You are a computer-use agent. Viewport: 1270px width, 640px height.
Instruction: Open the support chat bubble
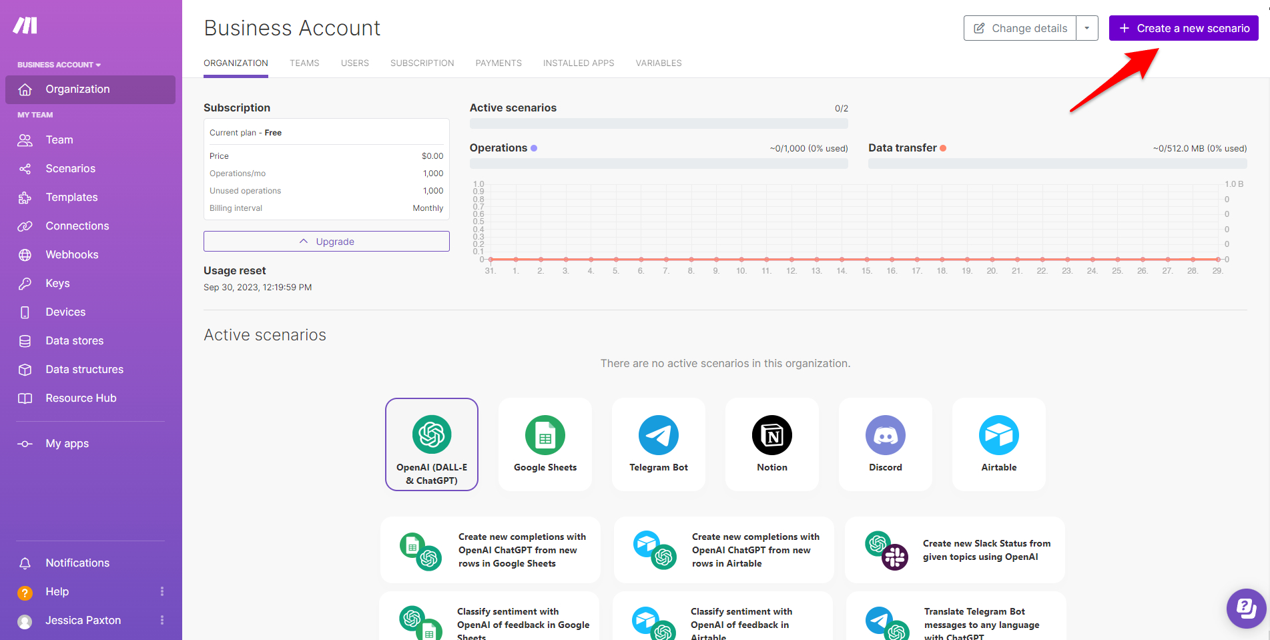tap(1246, 608)
